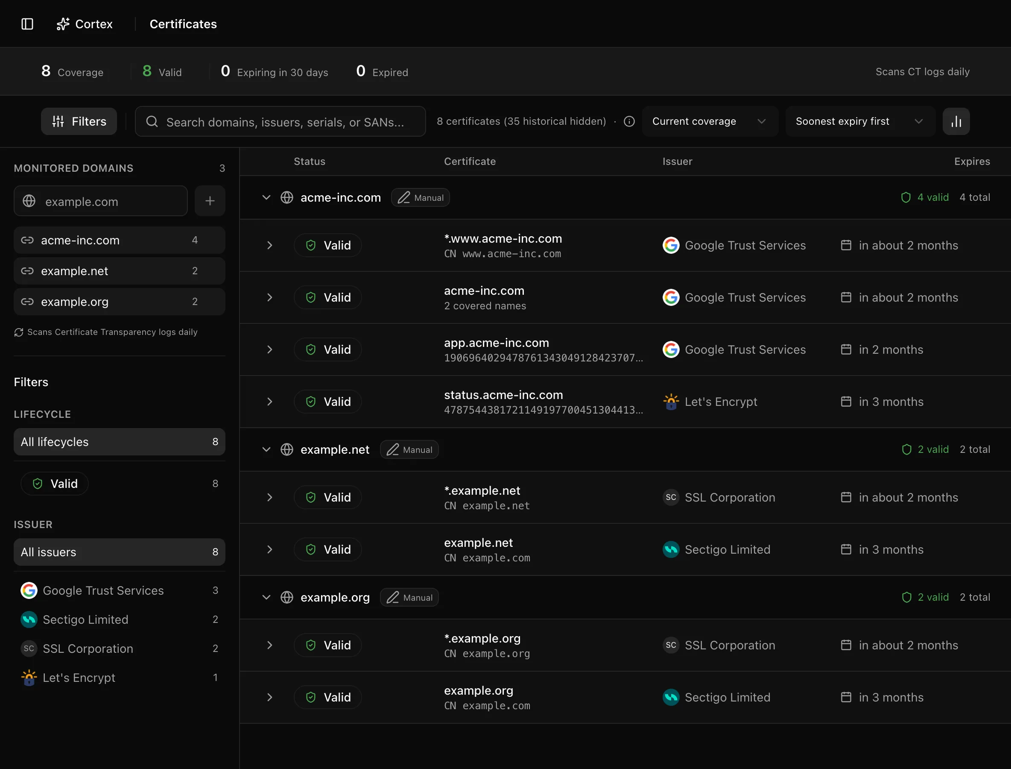Click the refresh icon beside CT logs note
The width and height of the screenshot is (1011, 769).
click(19, 332)
